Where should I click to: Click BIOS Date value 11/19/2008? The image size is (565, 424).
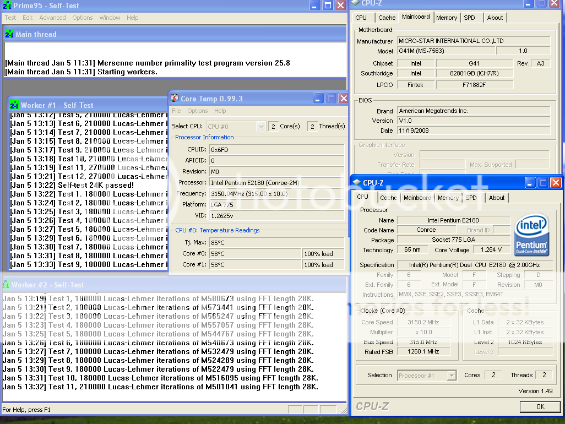(x=474, y=131)
